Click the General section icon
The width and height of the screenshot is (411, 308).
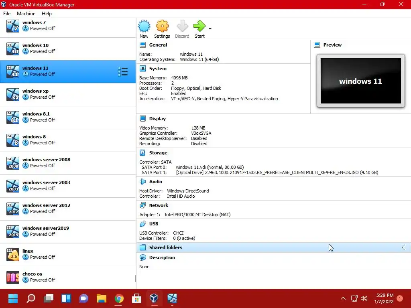point(142,45)
